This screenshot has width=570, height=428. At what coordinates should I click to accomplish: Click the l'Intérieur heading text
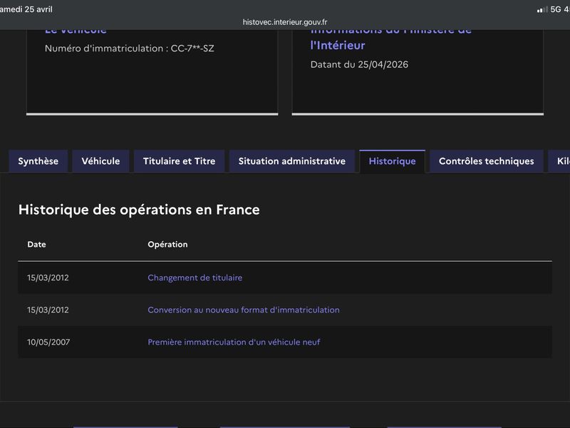(x=338, y=46)
